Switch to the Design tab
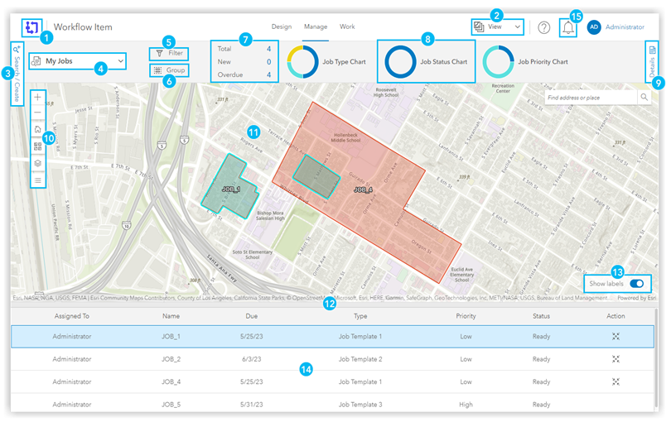 (282, 26)
